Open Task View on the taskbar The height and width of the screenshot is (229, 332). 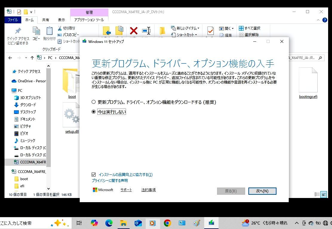coord(79,223)
